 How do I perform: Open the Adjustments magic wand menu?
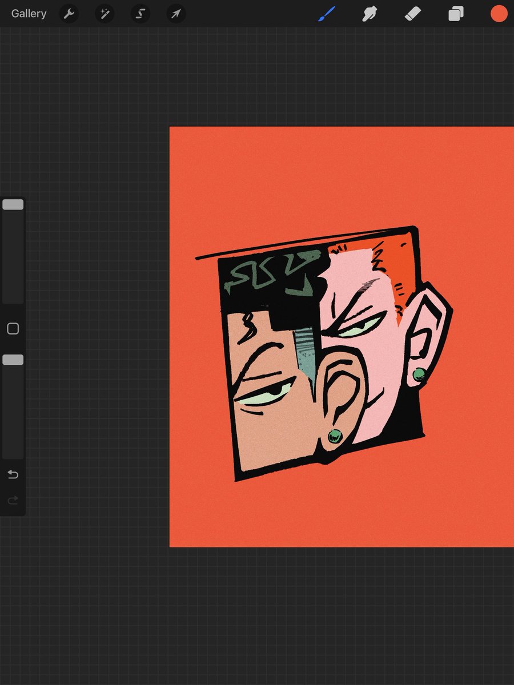pyautogui.click(x=105, y=14)
